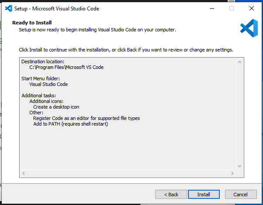Viewport: 263px width, 205px height.
Task: Click the summary box scroll-up arrow
Action: (x=239, y=62)
